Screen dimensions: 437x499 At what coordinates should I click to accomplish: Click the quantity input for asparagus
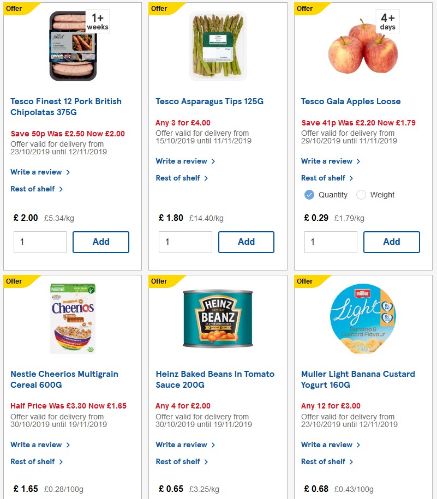coord(185,242)
